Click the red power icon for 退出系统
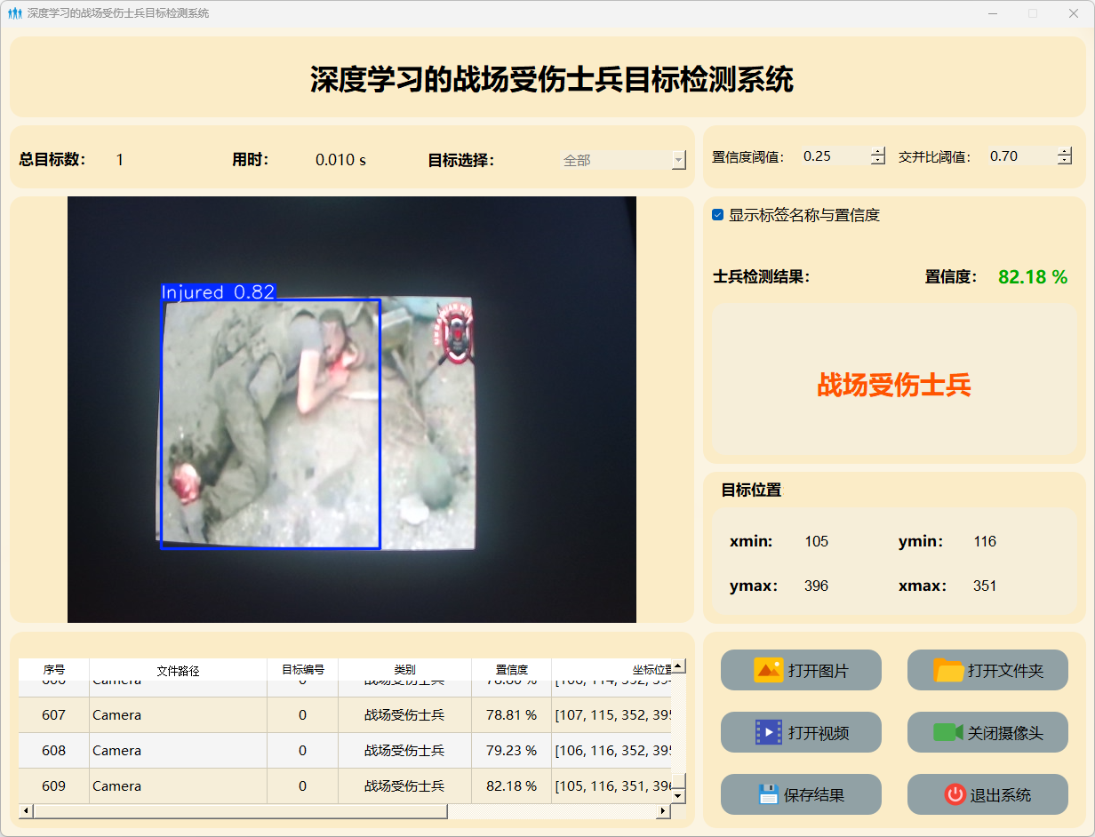 click(x=955, y=794)
